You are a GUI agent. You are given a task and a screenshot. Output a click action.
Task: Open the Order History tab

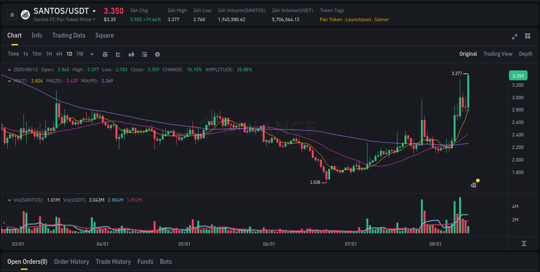pos(71,262)
